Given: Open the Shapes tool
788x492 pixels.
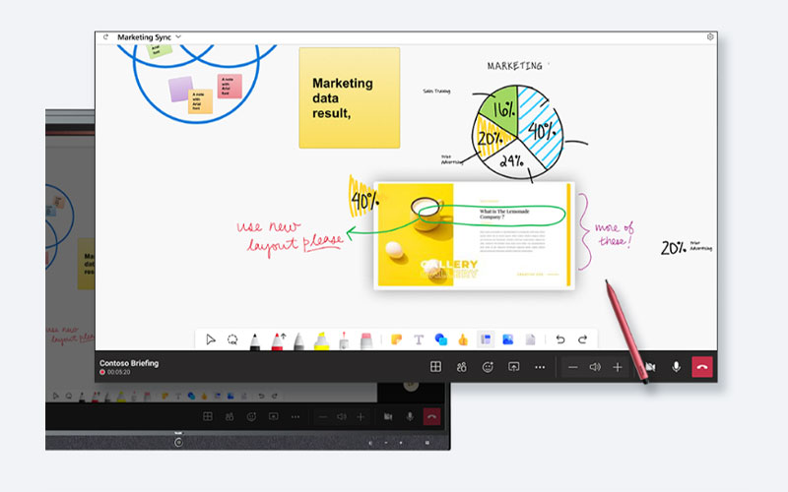Looking at the screenshot, I should point(440,339).
